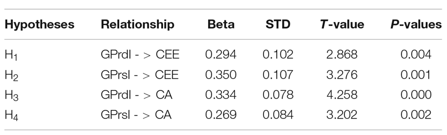Click the Beta column header
Image resolution: width=447 pixels, height=135 pixels.
[221, 25]
